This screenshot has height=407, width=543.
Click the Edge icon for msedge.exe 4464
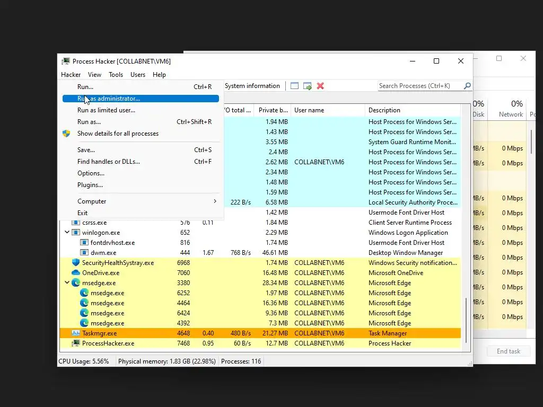(x=84, y=303)
